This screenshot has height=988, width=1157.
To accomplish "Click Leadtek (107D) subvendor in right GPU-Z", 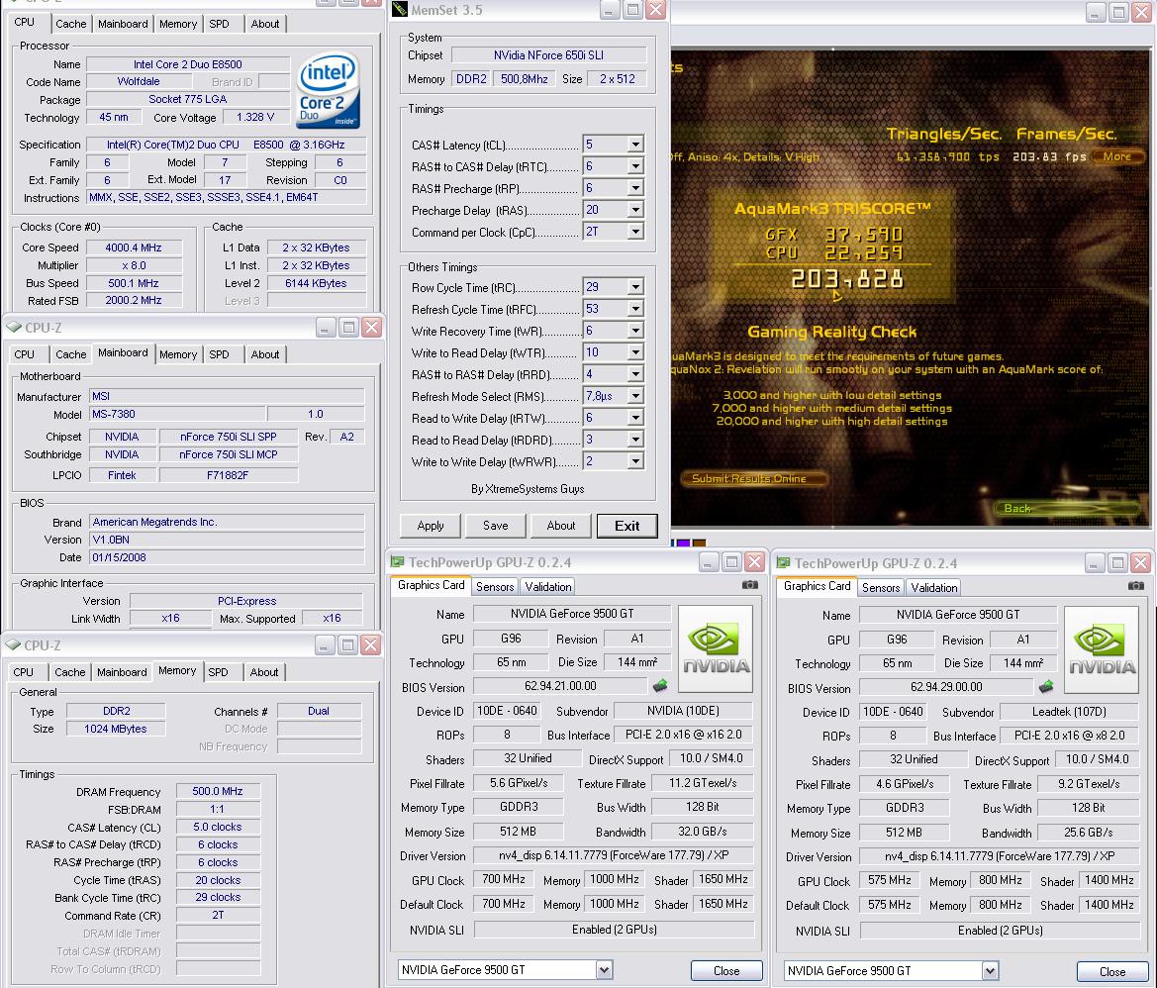I will tap(1069, 712).
